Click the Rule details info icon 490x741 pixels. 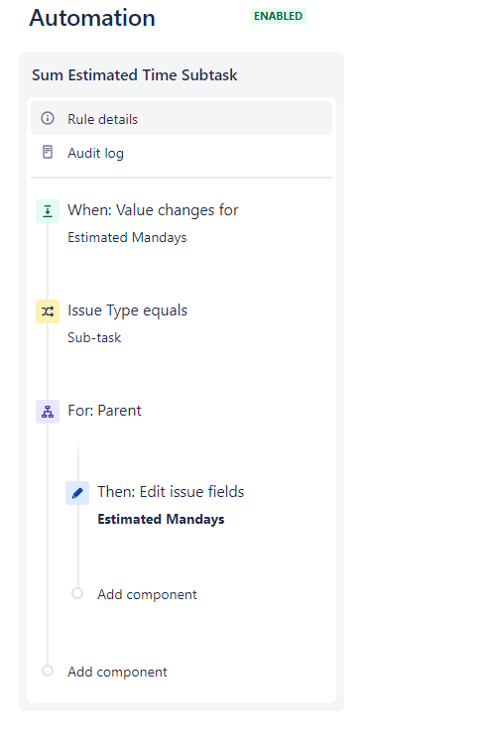coord(48,118)
